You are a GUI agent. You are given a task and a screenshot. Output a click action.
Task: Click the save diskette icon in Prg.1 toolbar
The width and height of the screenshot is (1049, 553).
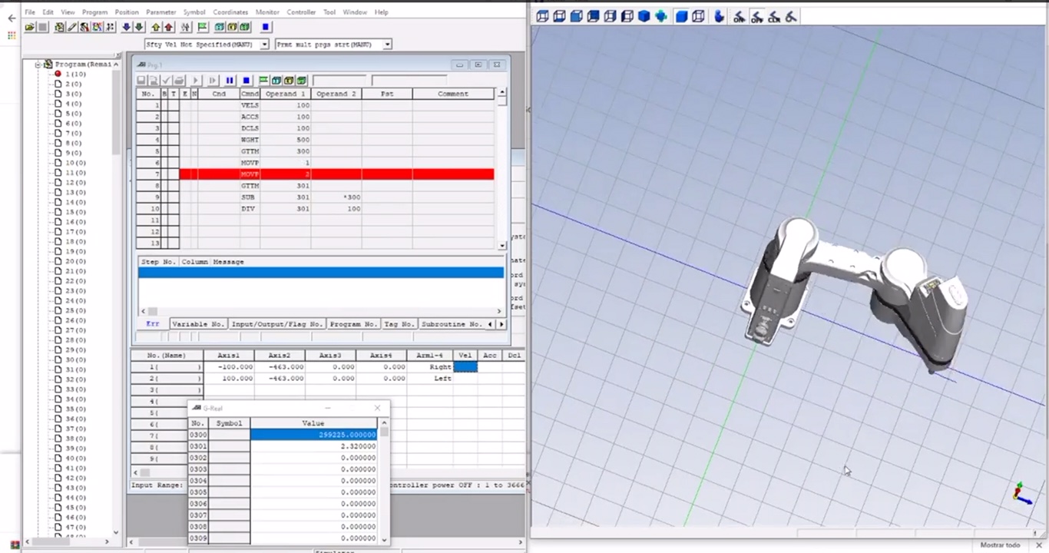[x=141, y=81]
